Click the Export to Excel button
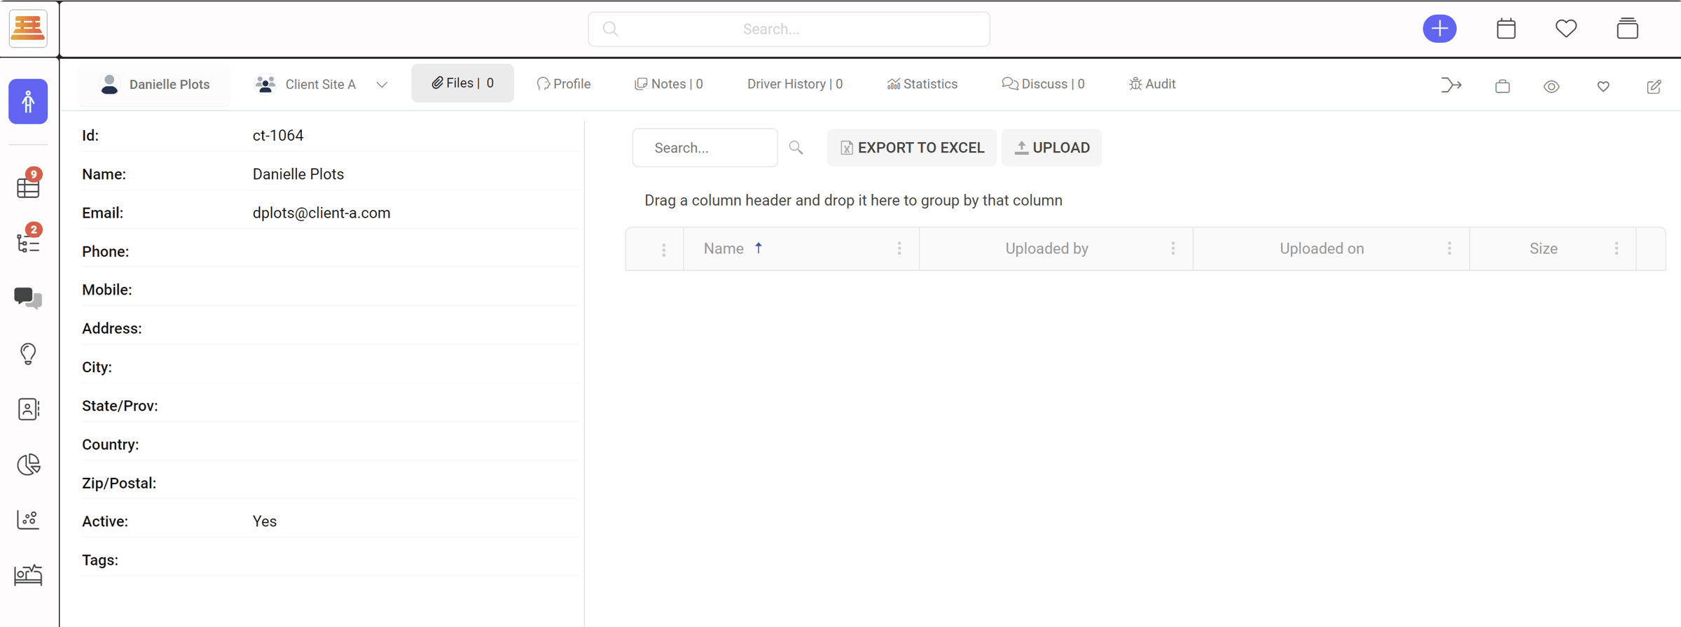1681x627 pixels. point(911,148)
